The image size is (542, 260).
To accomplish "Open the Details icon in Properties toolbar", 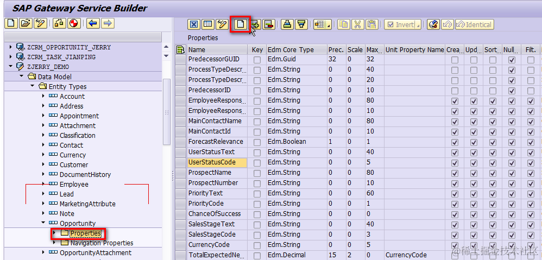I will pyautogui.click(x=208, y=24).
